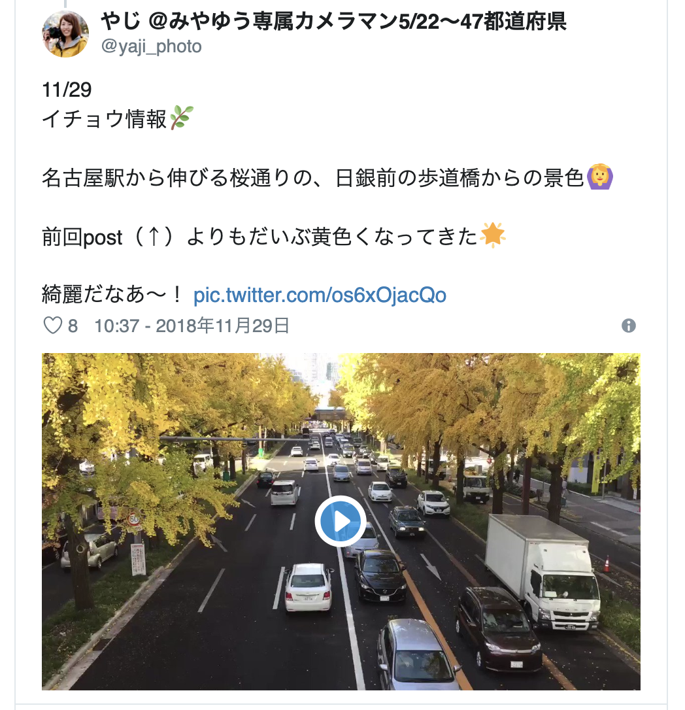Click the like count 8

pos(73,326)
